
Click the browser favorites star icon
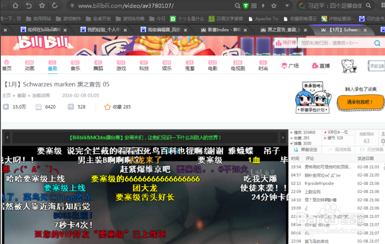[42, 5]
